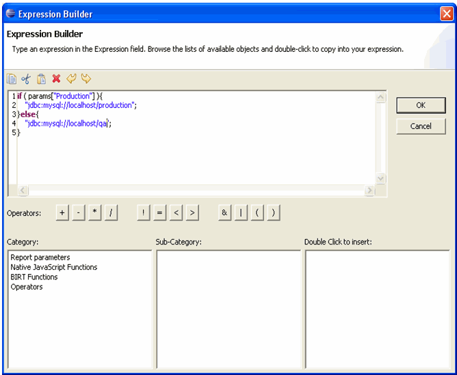
Task: Insert the greater-than operator
Action: (192, 212)
